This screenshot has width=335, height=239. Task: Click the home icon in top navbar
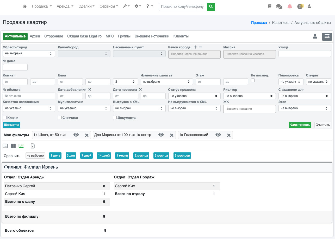pyautogui.click(x=25, y=6)
